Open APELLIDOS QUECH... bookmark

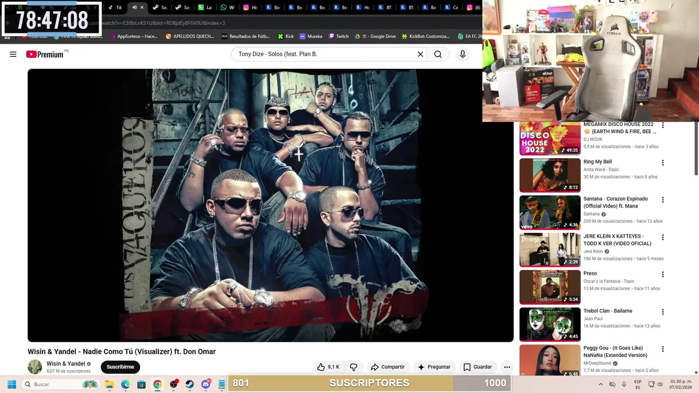190,36
